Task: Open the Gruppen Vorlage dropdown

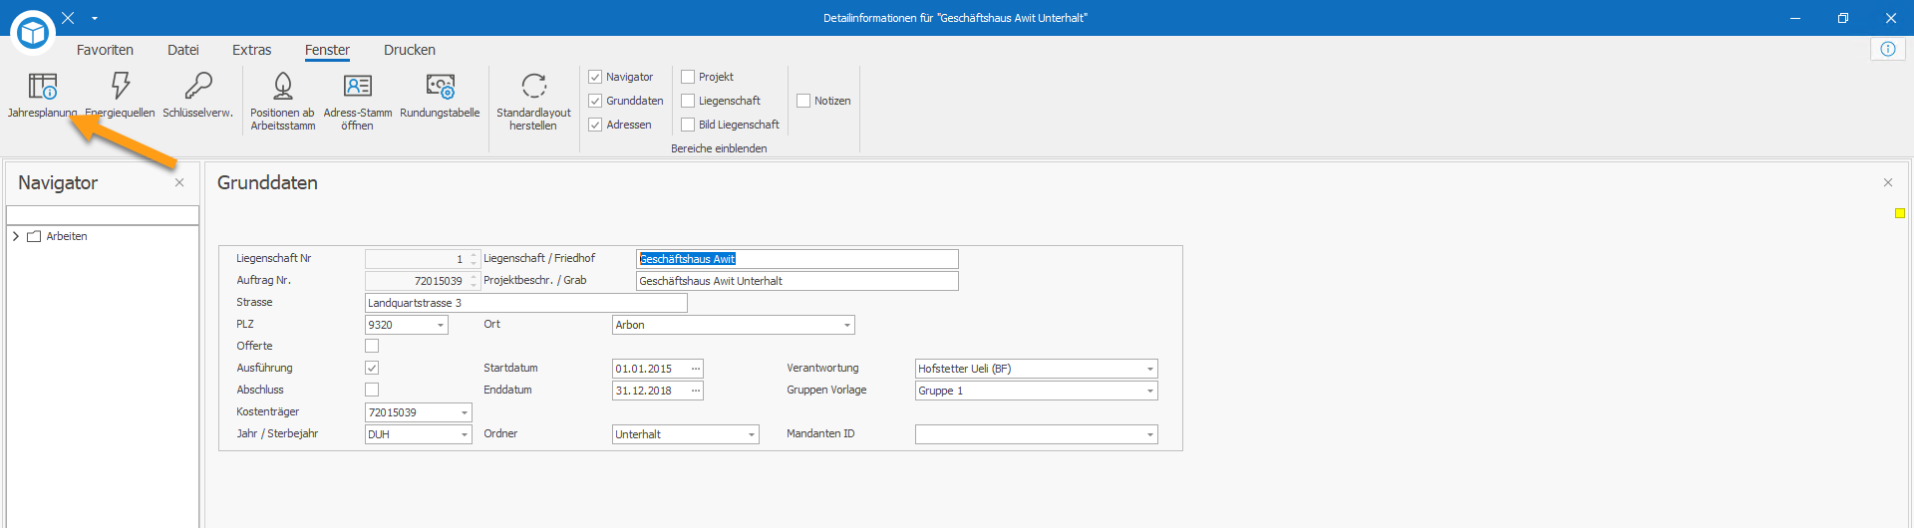Action: (1150, 391)
